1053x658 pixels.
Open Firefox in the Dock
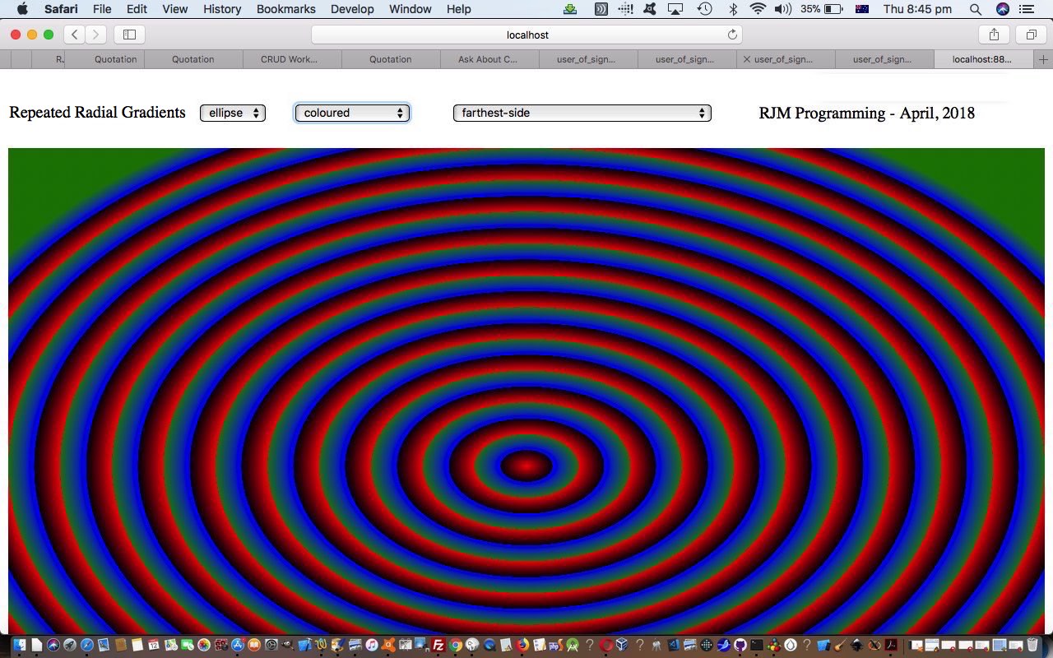click(522, 645)
